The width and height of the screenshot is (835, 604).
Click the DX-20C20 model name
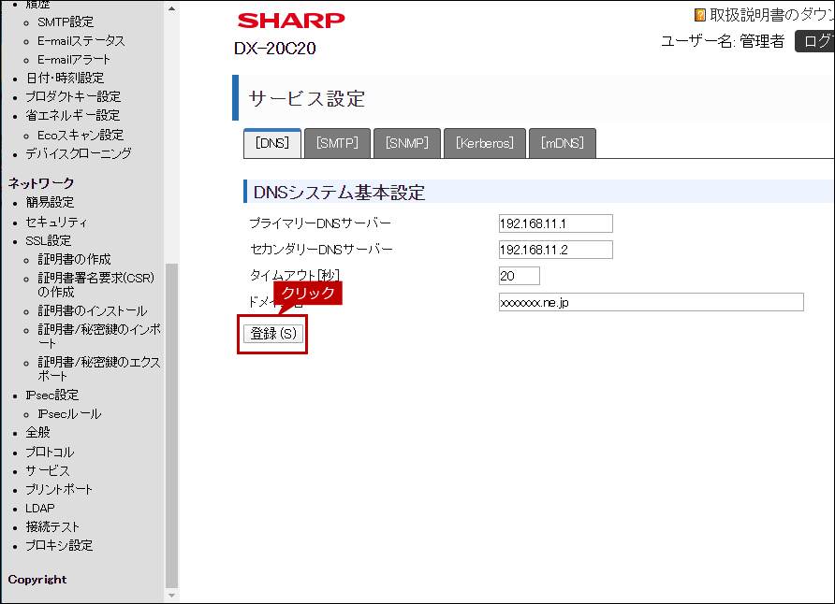(x=275, y=49)
